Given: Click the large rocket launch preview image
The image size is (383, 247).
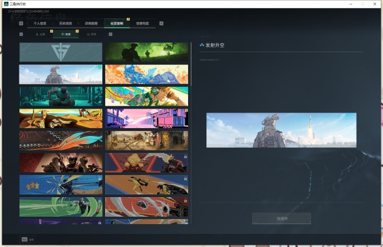Looking at the screenshot, I should pos(281,130).
